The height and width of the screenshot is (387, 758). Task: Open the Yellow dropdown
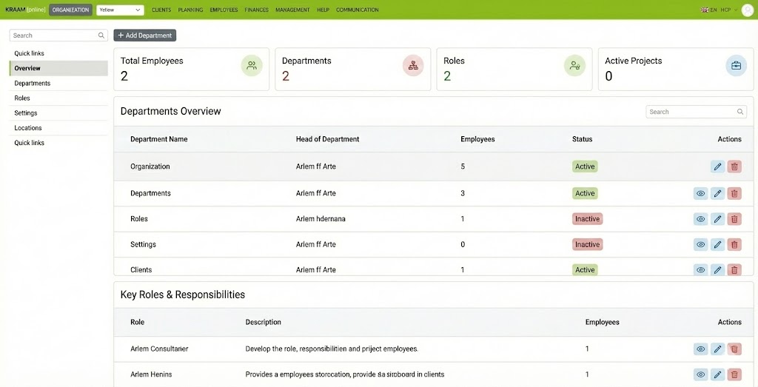[x=121, y=10]
